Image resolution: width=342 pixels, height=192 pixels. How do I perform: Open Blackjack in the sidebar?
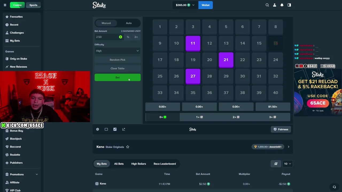pyautogui.click(x=16, y=139)
